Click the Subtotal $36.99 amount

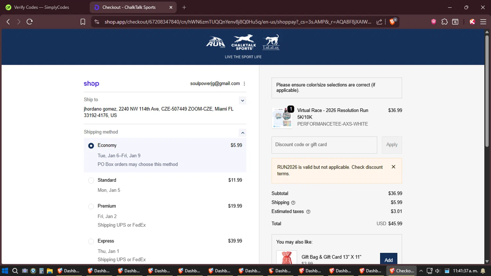point(395,193)
